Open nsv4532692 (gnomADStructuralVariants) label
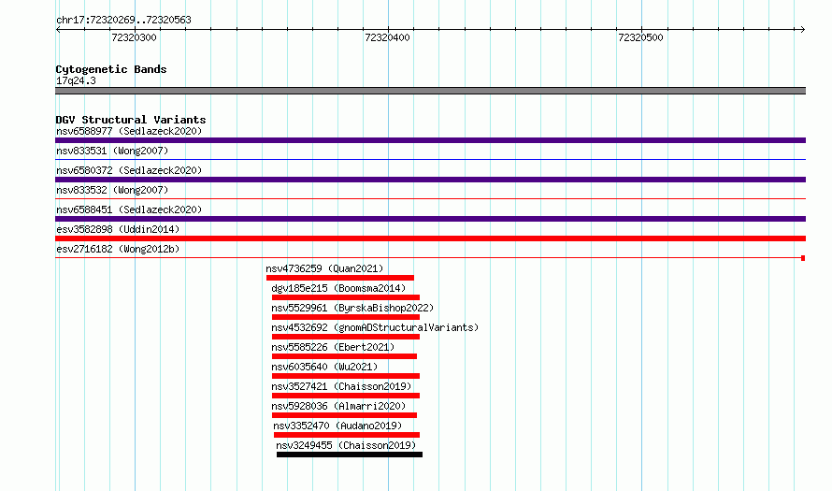Image resolution: width=832 pixels, height=491 pixels. coord(375,327)
